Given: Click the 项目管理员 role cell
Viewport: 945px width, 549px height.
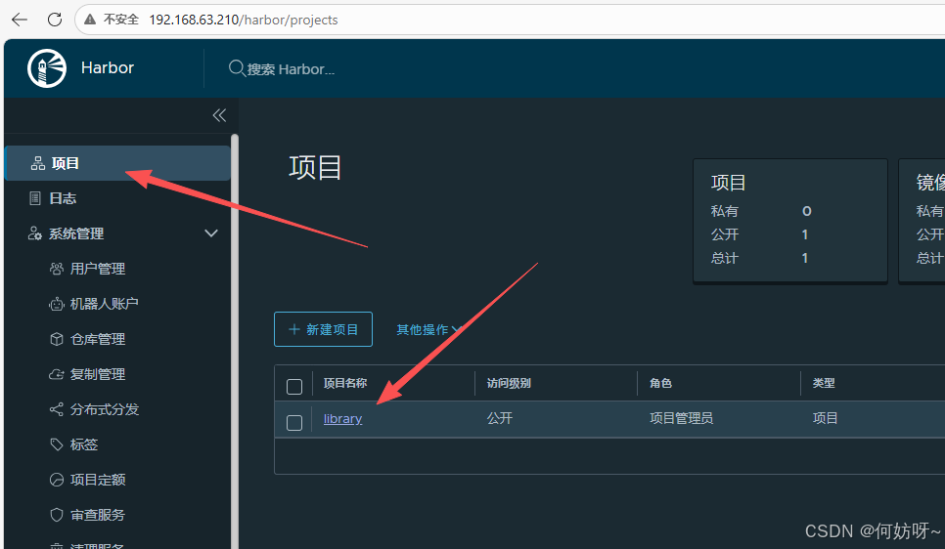Looking at the screenshot, I should [x=681, y=418].
